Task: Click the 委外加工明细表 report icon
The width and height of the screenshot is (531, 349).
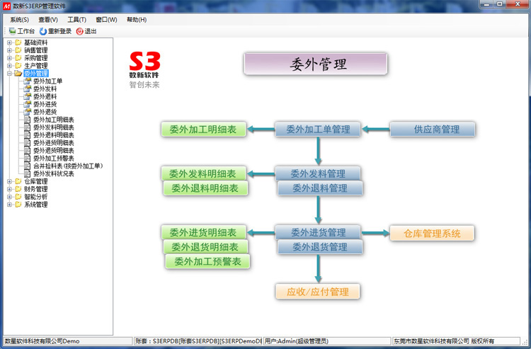Action: pos(28,120)
